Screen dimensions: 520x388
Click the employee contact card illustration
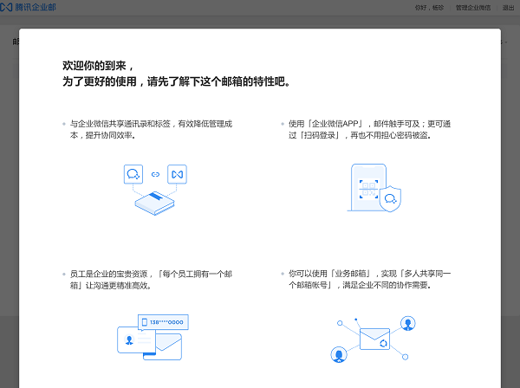point(136,339)
